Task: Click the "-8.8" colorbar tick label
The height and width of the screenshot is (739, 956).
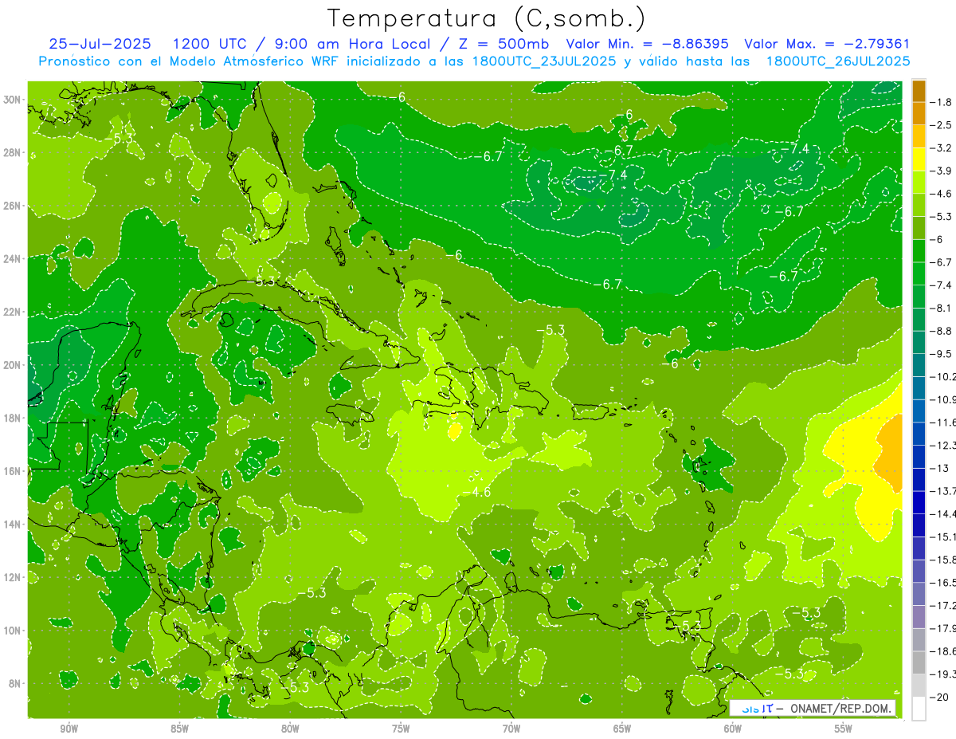Action: coord(942,331)
